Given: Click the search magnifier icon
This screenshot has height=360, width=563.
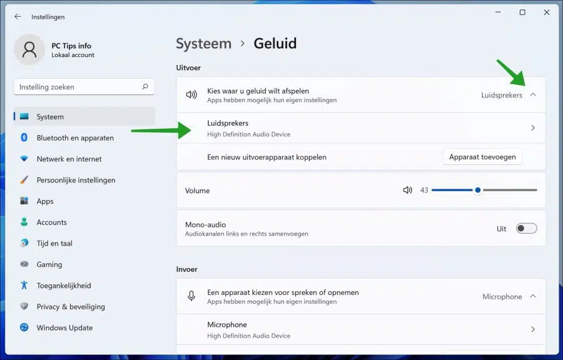Looking at the screenshot, I should [145, 86].
